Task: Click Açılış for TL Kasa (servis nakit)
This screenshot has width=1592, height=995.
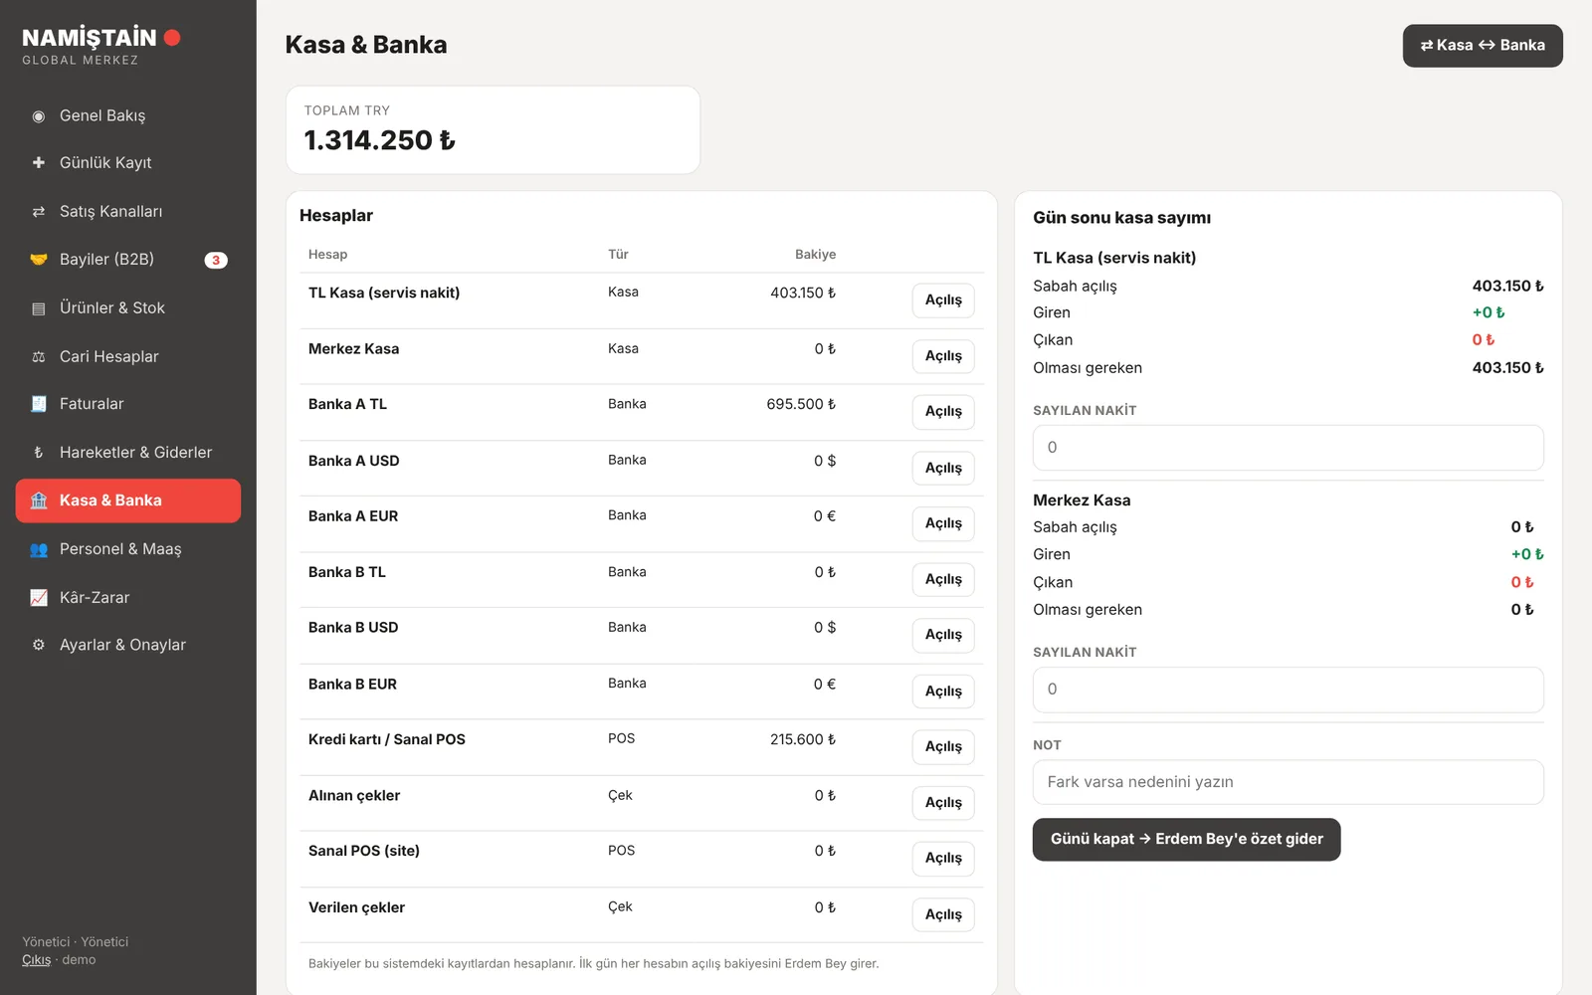Action: point(943,300)
